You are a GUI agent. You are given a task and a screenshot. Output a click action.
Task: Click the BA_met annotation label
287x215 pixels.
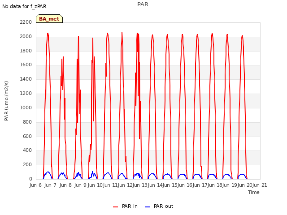point(49,19)
